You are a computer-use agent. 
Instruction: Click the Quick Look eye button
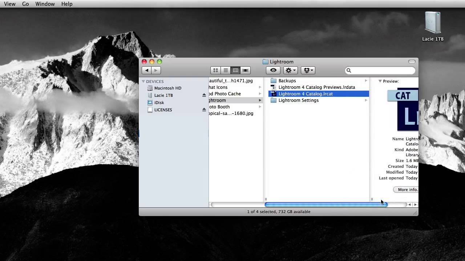(273, 70)
